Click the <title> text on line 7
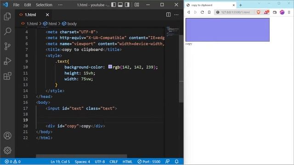 point(84,49)
